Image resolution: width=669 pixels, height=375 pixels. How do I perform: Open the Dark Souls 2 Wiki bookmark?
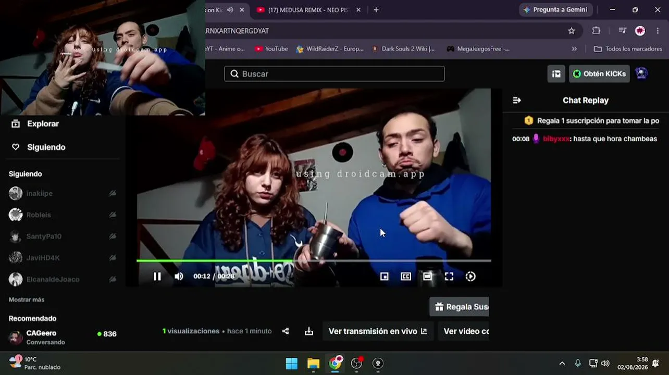pos(403,49)
